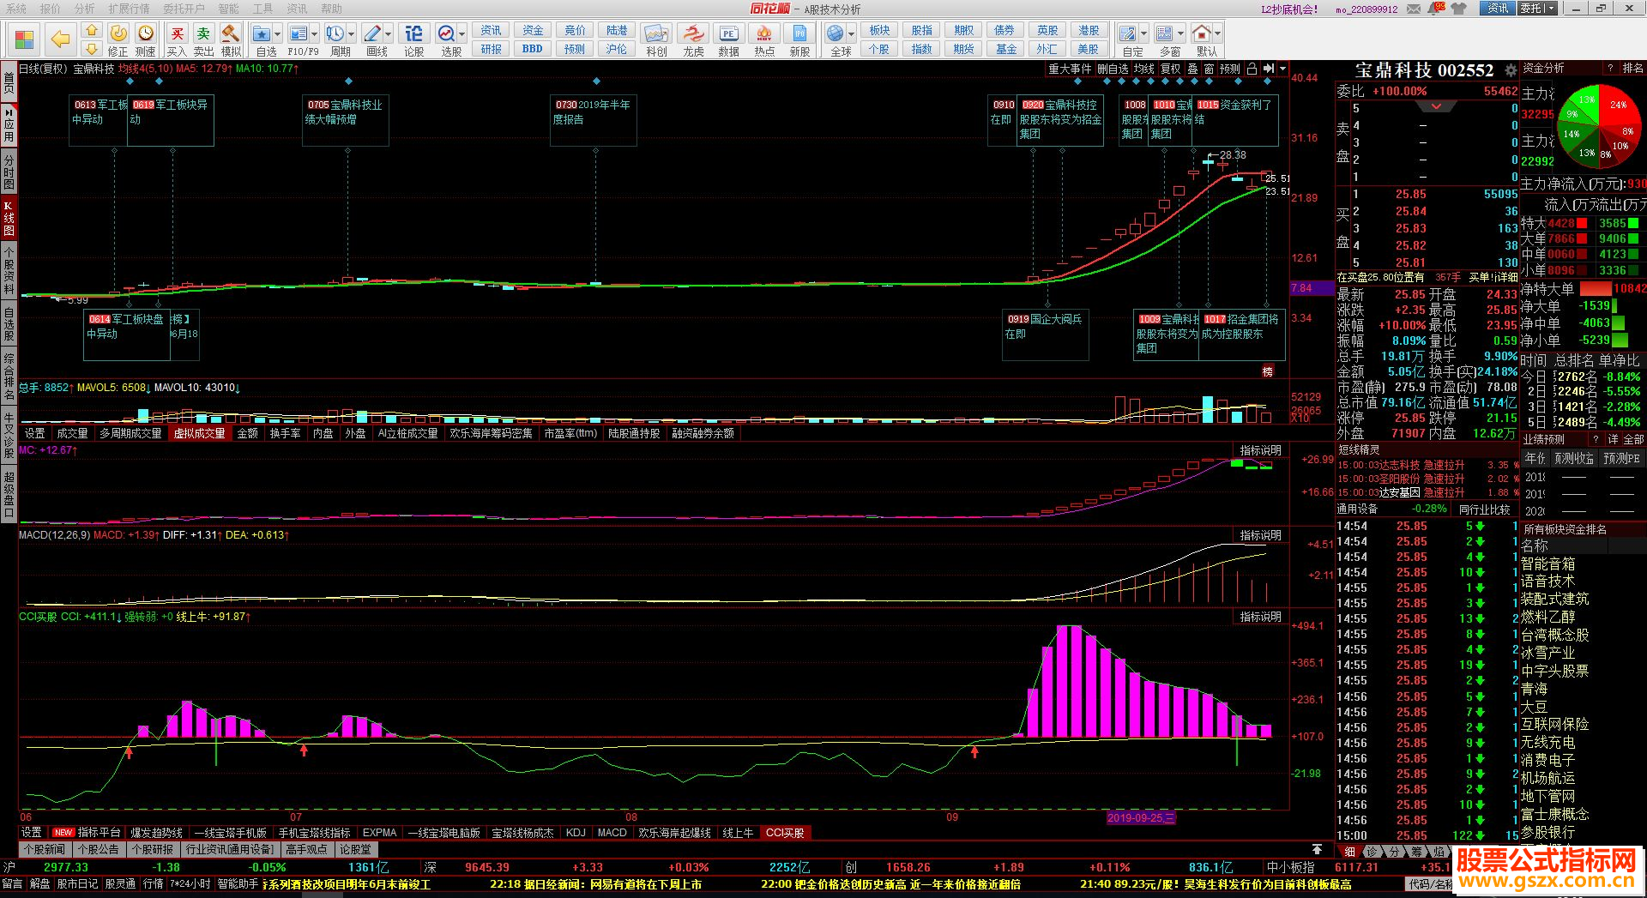Expand the 自选 dropdown arrow
Viewport: 1647px width, 898px height.
277,34
